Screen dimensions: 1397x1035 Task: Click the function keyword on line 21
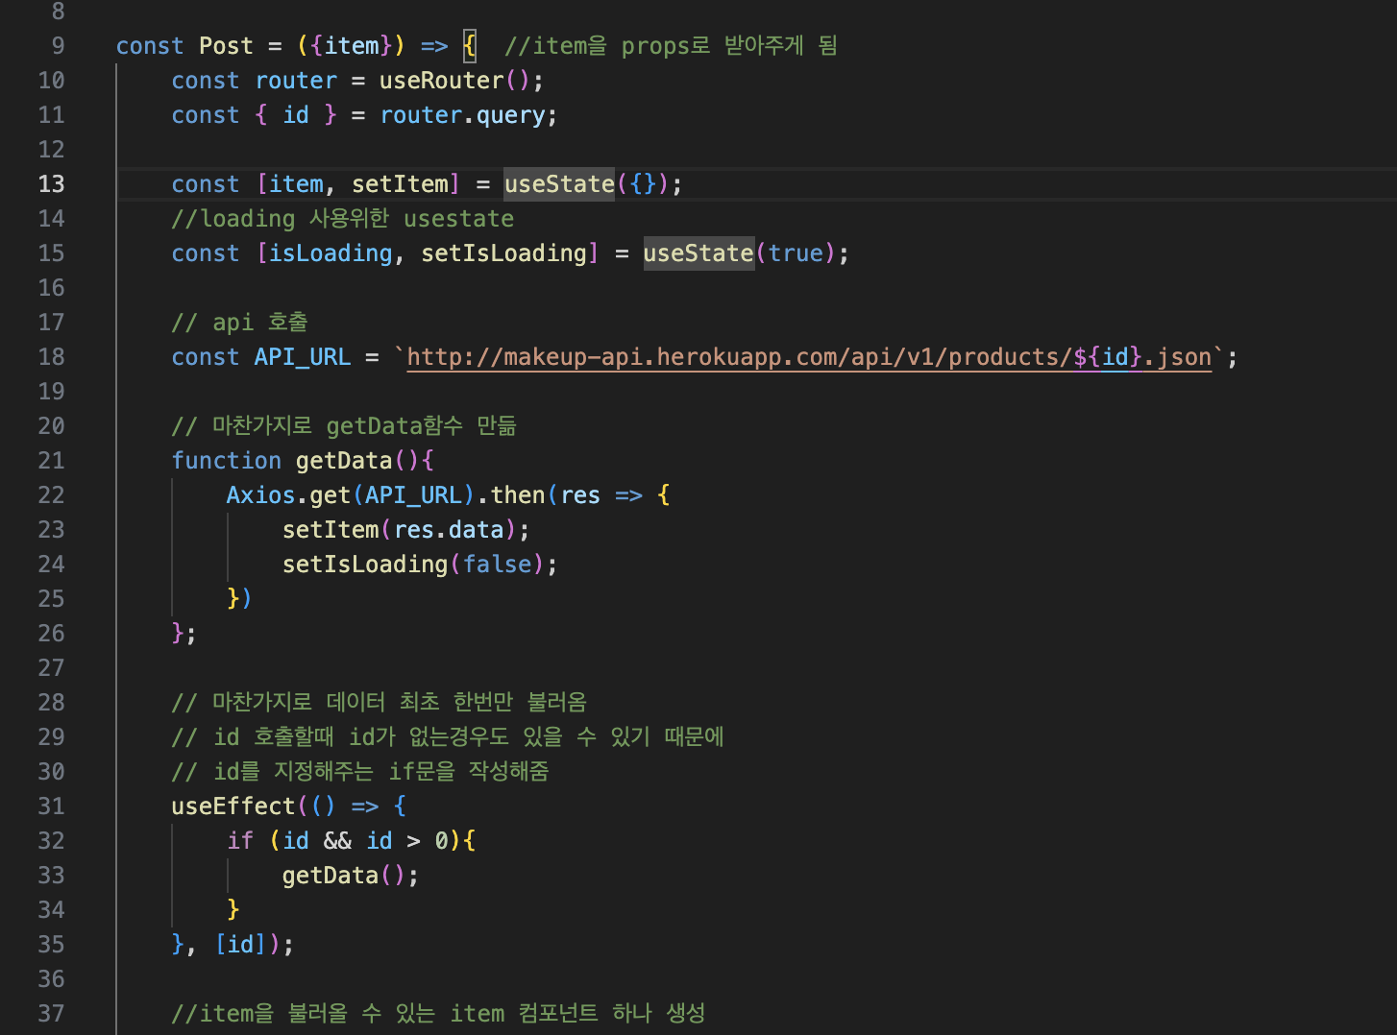pos(226,461)
